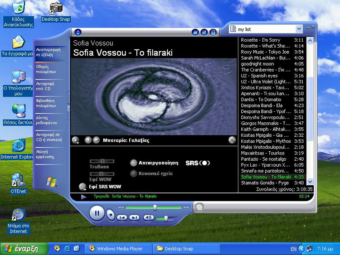Open Αναπαραγωγή σε εξέλιξη tab
340x255 pixels.
[x=49, y=53]
